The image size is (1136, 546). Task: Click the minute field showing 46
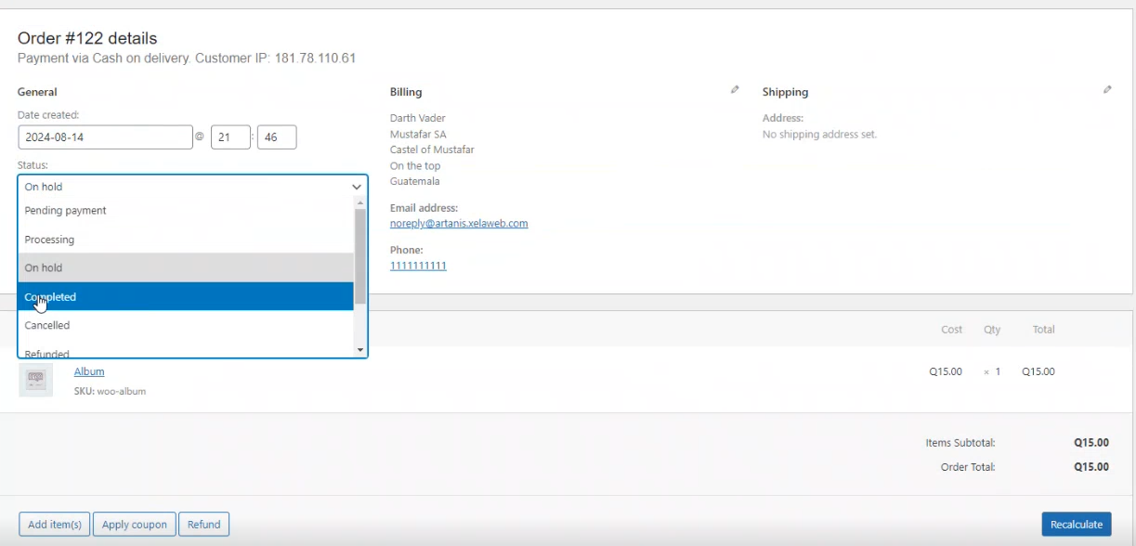(x=277, y=137)
